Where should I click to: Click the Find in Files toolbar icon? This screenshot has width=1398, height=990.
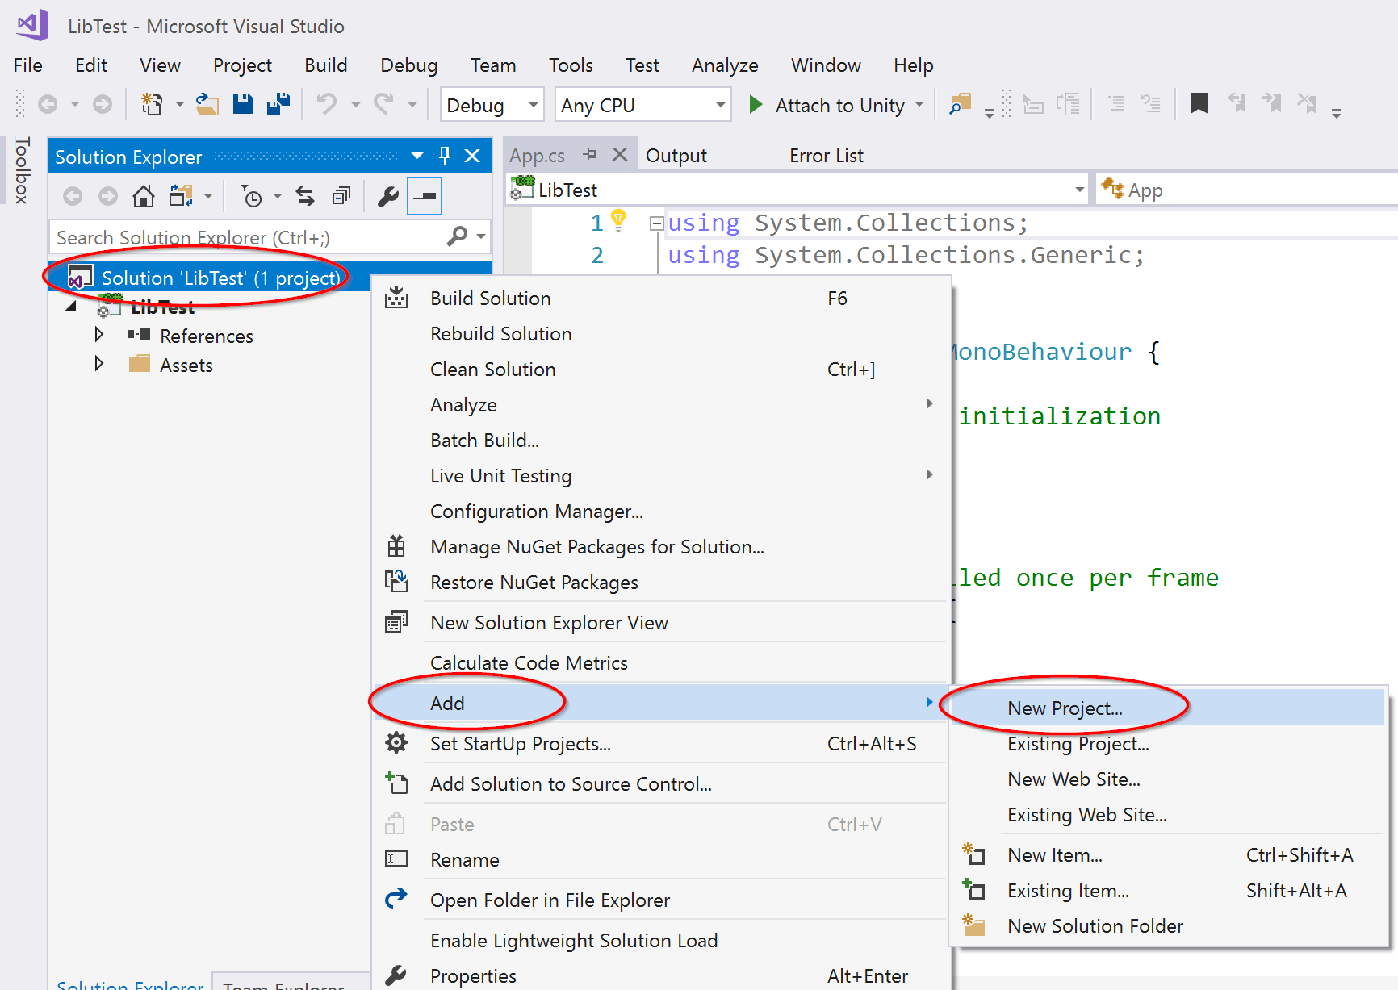[960, 105]
